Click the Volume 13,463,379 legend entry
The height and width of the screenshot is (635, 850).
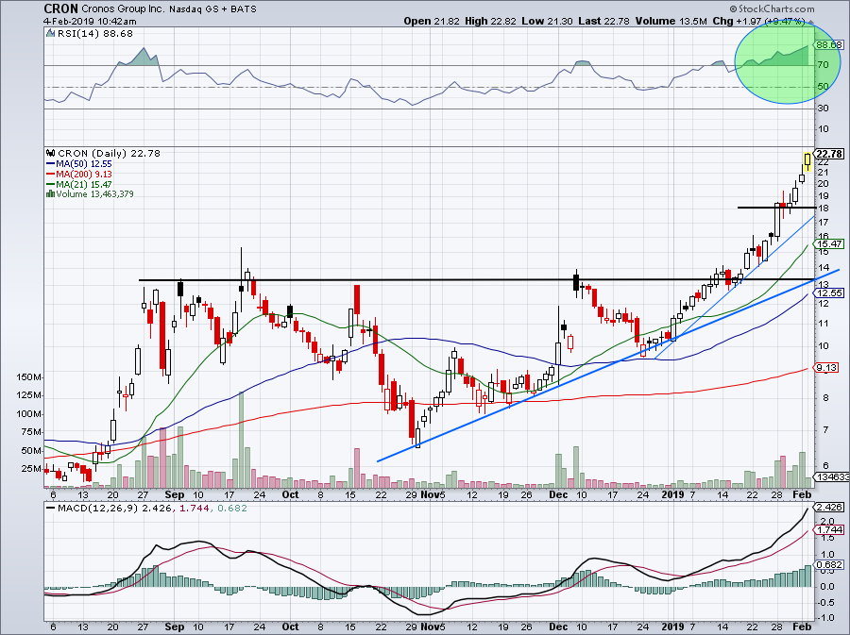[94, 193]
